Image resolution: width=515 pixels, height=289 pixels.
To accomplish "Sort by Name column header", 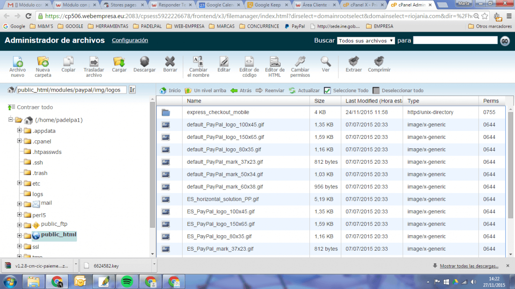I will pos(246,101).
